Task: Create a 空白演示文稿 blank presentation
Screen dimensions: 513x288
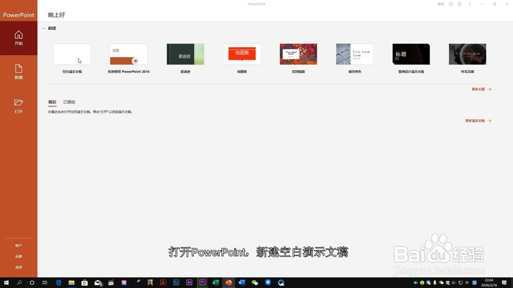Action: 72,54
